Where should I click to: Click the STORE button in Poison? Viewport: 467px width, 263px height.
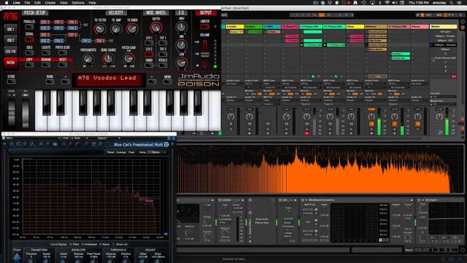[x=11, y=81]
